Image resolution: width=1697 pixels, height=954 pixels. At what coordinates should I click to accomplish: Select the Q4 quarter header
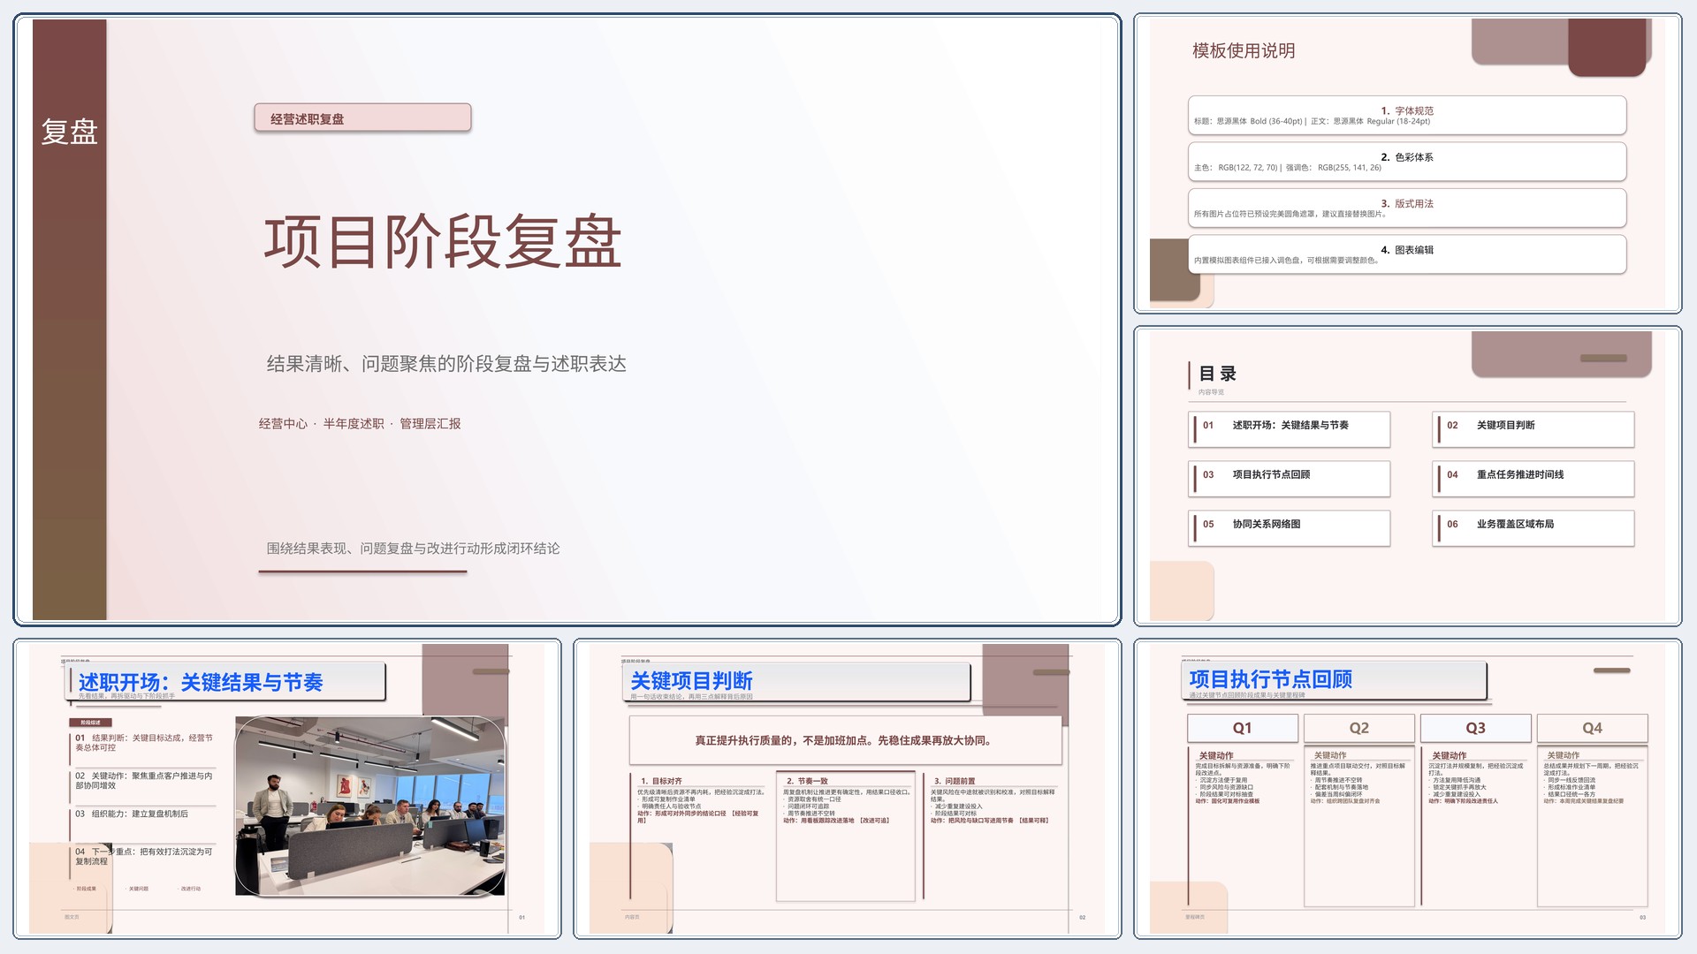tap(1593, 728)
